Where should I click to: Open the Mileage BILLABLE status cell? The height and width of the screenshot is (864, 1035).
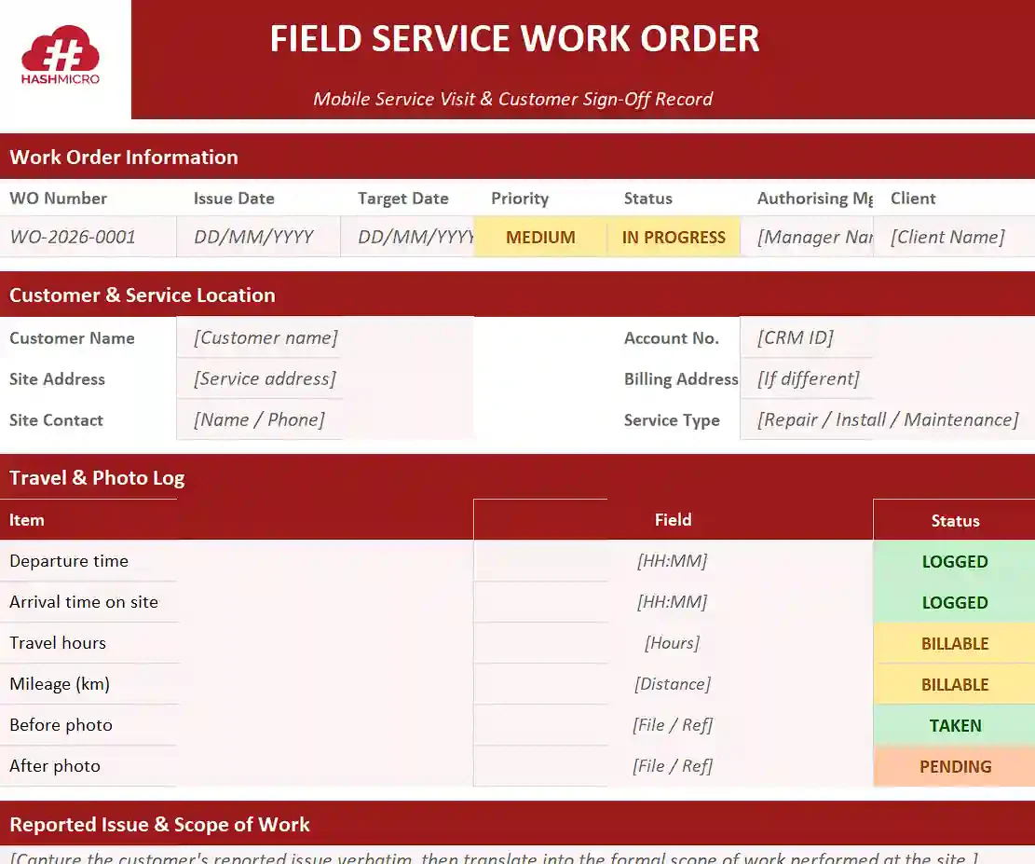pos(955,684)
